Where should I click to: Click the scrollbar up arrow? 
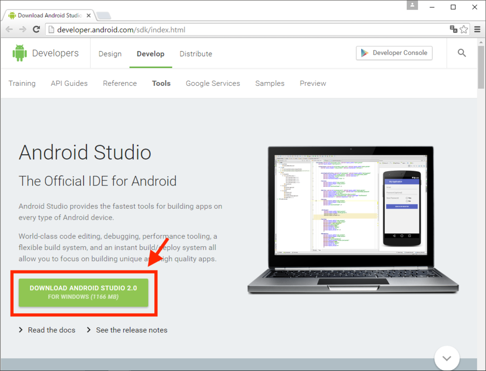coord(481,42)
